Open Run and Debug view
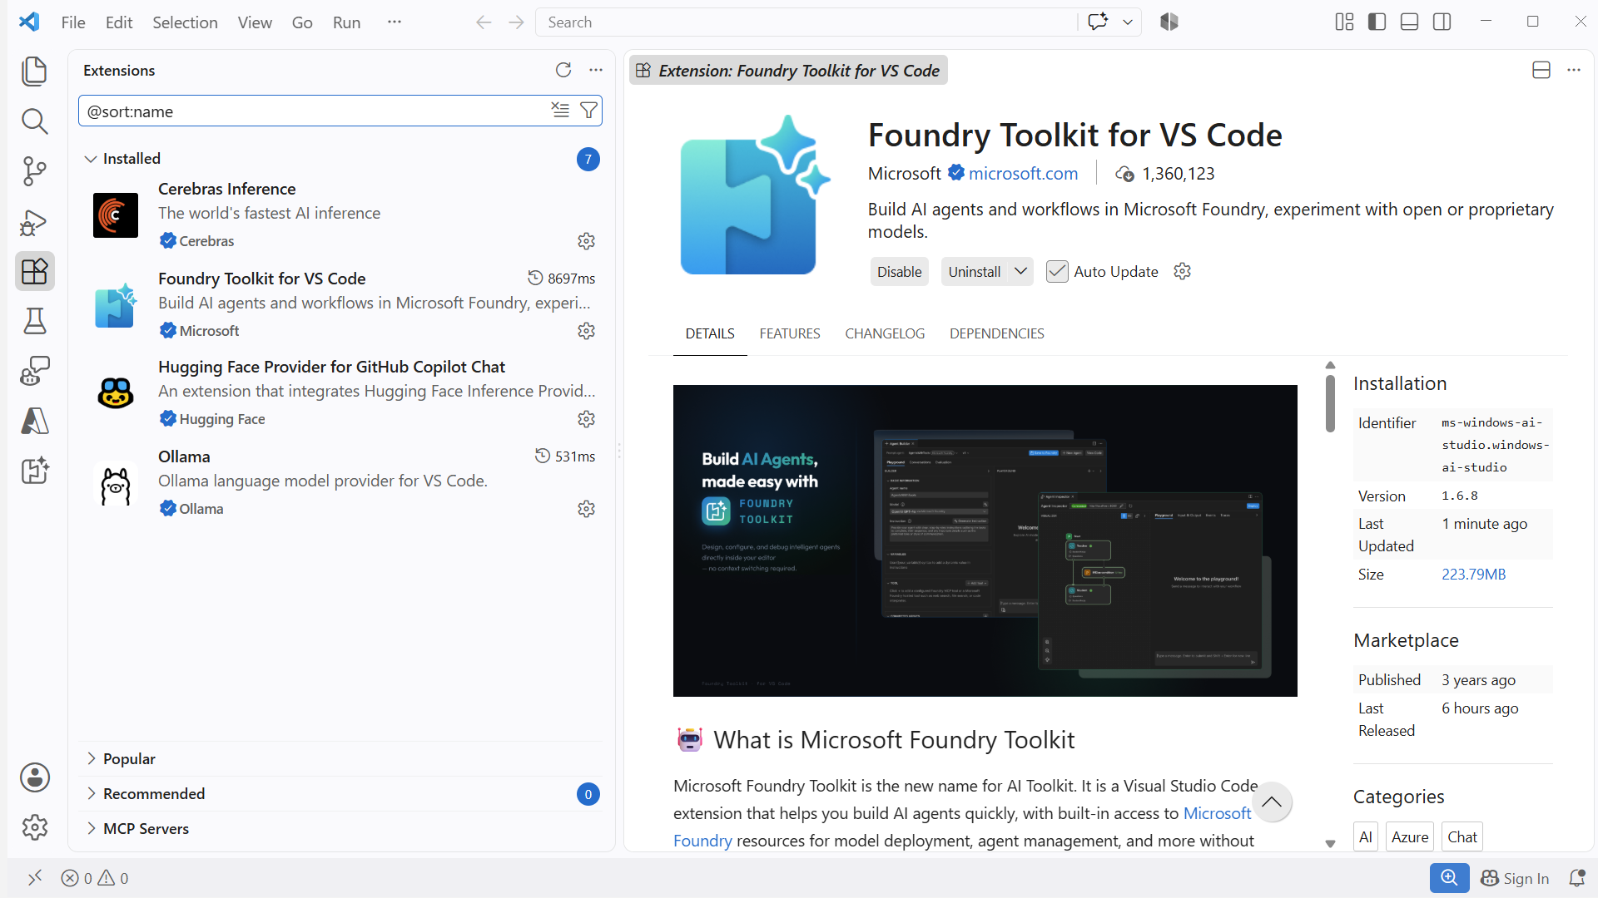 click(34, 222)
